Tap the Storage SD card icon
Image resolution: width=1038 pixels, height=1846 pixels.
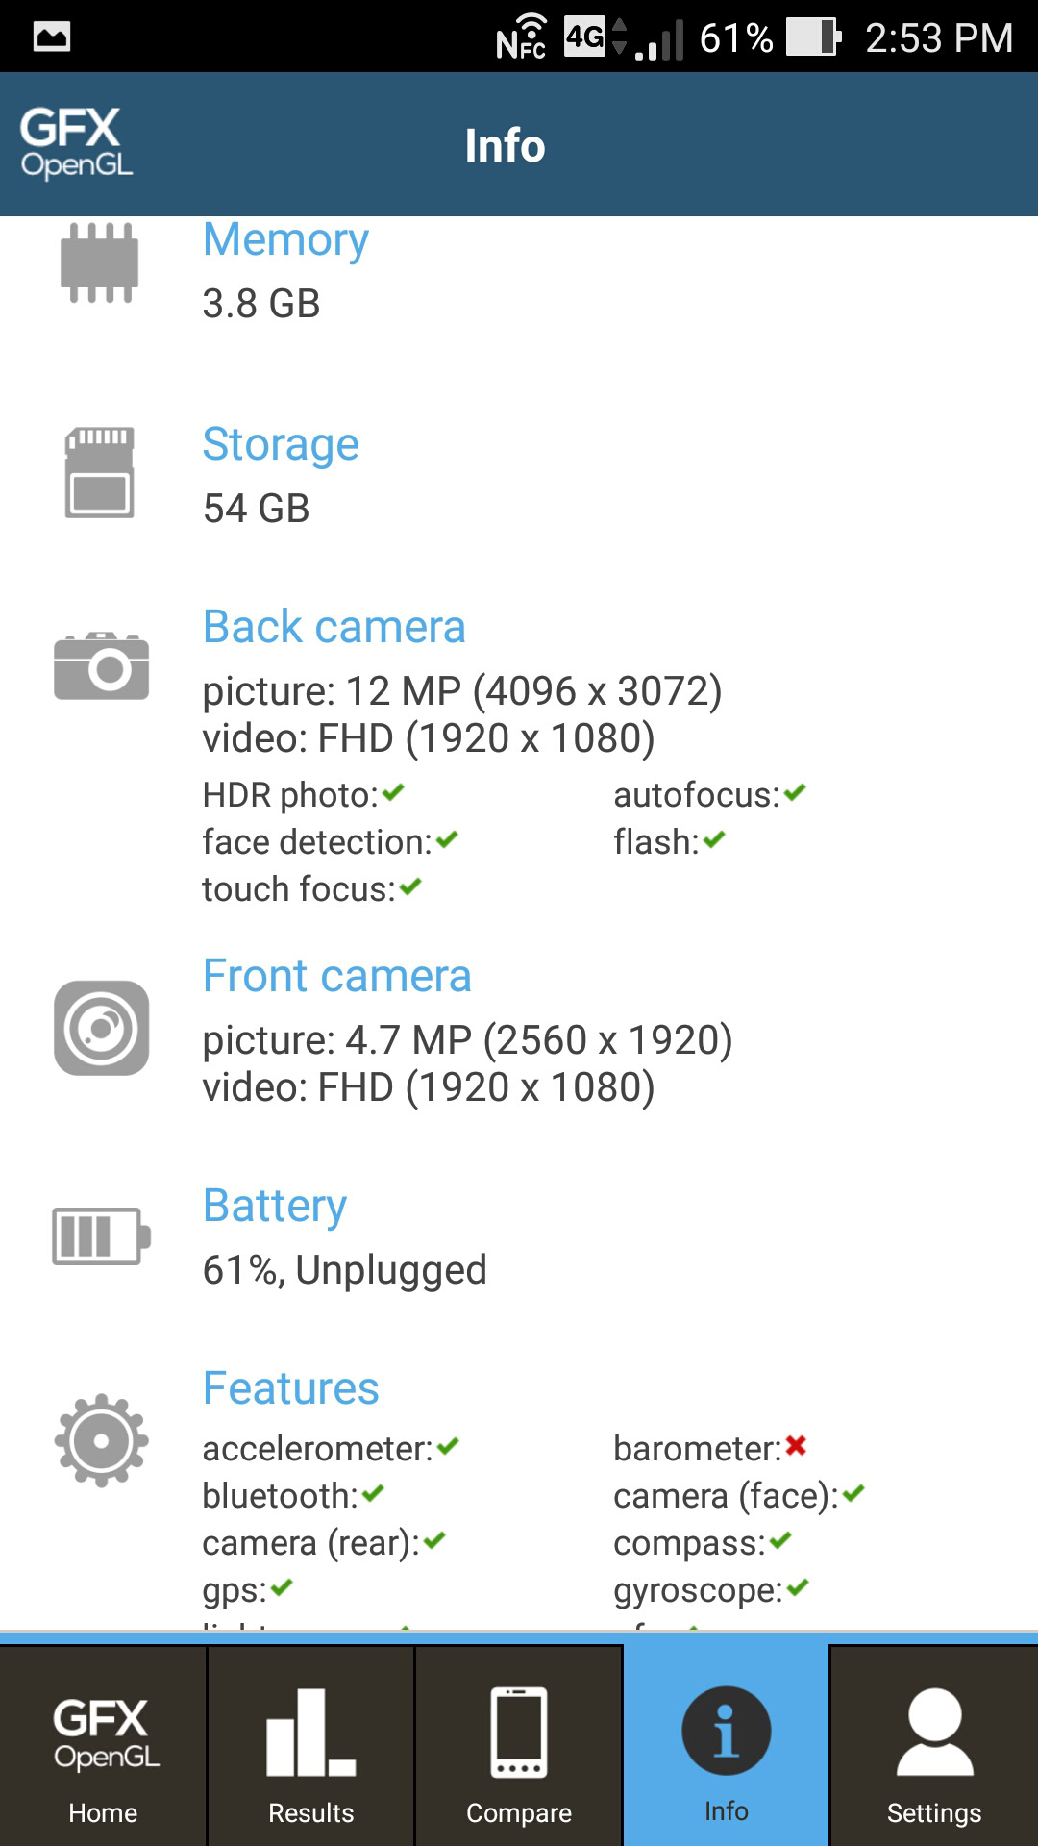[x=100, y=473]
